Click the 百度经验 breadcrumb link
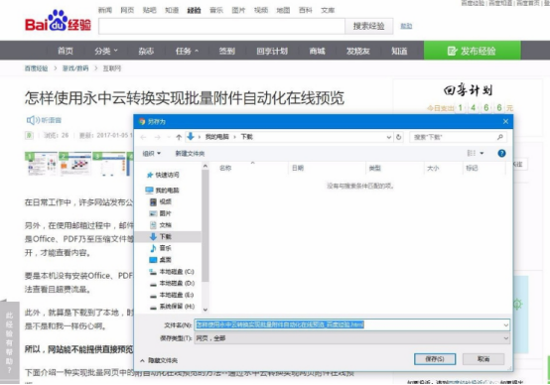550x385 pixels. tap(36, 68)
